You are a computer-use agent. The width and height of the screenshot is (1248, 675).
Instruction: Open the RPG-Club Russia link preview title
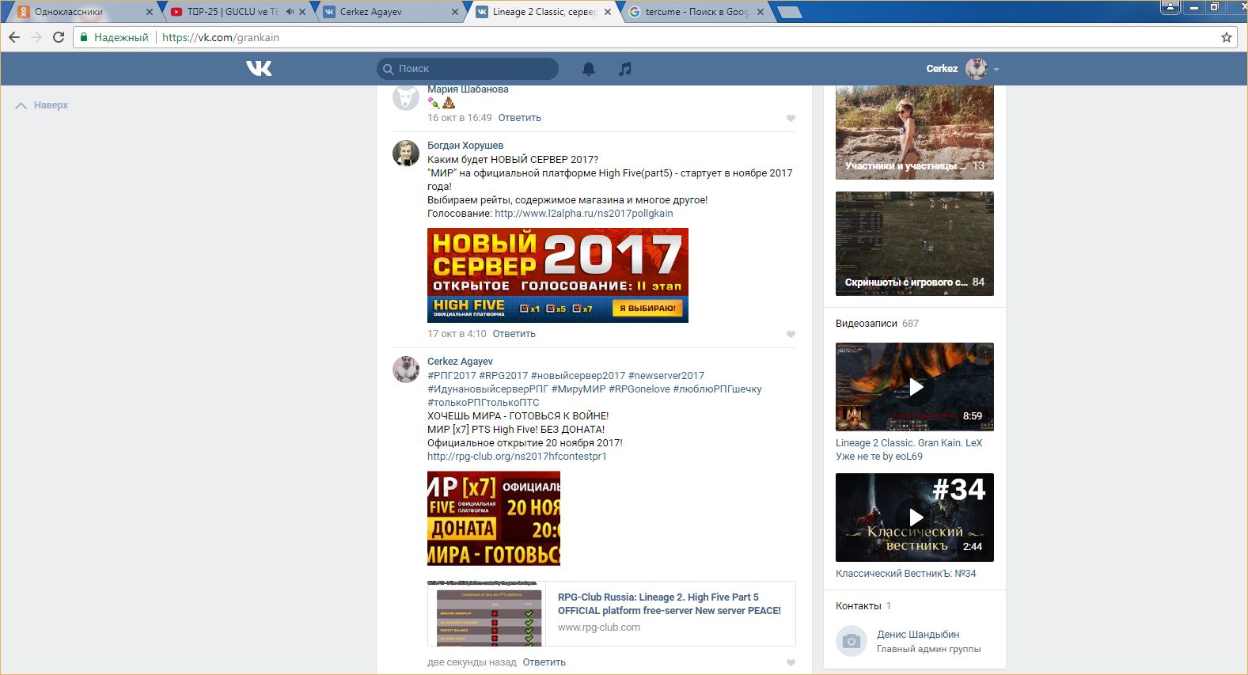click(x=670, y=604)
